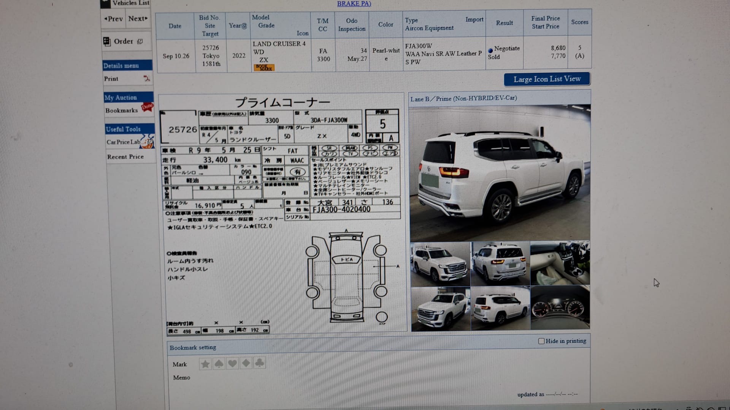
Task: Click the Car Price Lab mascot icon
Action: pyautogui.click(x=148, y=142)
